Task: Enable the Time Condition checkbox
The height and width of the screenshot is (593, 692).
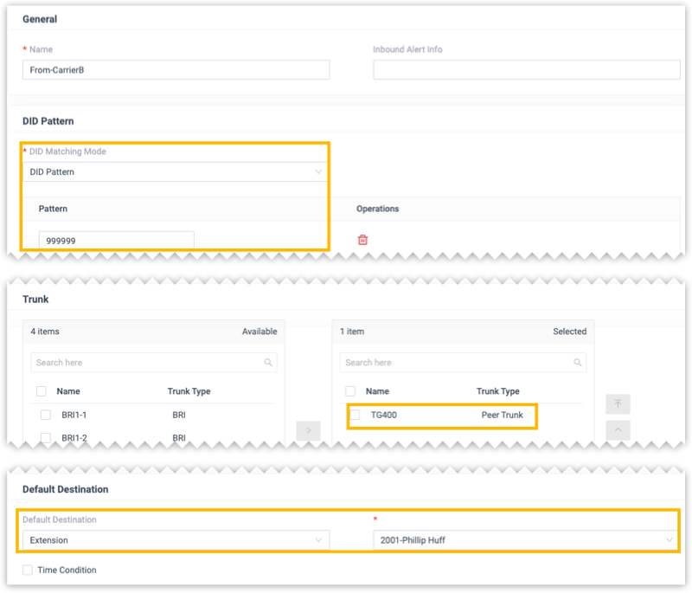Action: point(28,570)
